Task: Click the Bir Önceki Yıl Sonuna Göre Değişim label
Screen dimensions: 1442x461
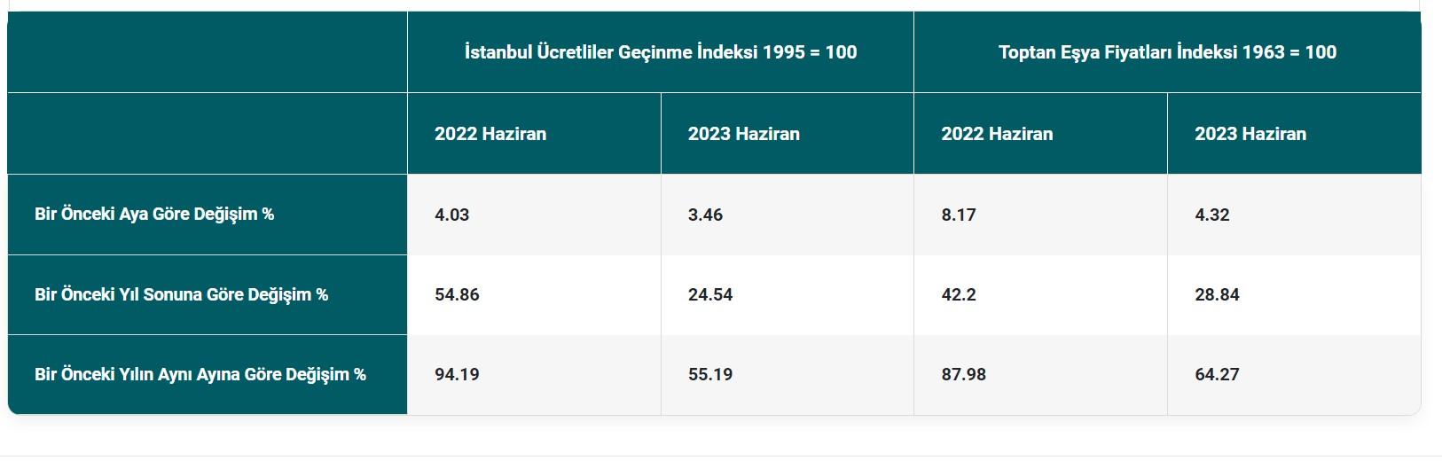Action: (181, 294)
